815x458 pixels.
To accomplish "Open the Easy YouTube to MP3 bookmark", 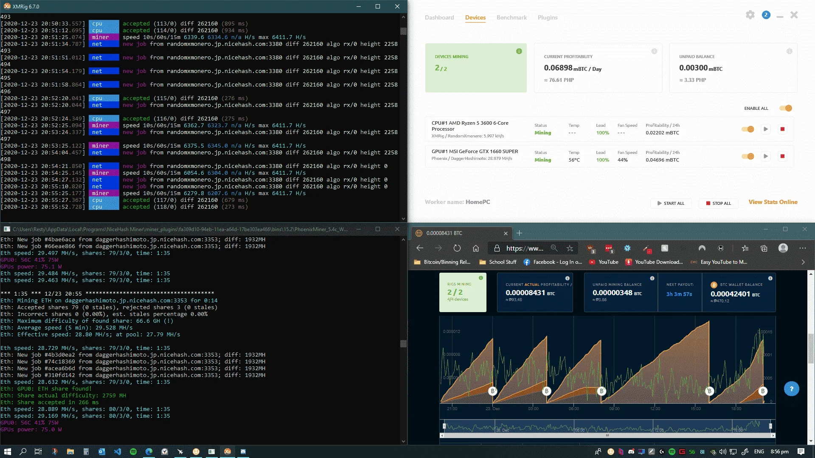I will pos(719,262).
